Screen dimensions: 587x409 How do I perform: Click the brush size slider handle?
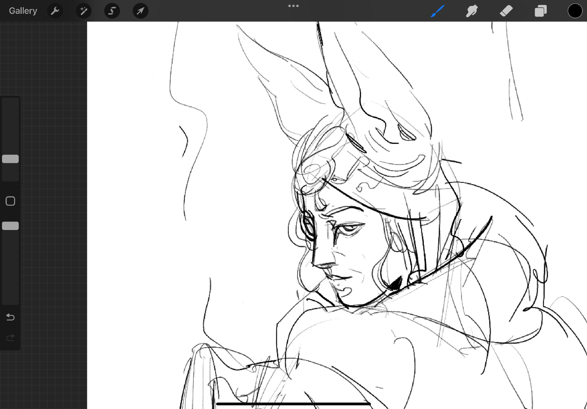(11, 159)
